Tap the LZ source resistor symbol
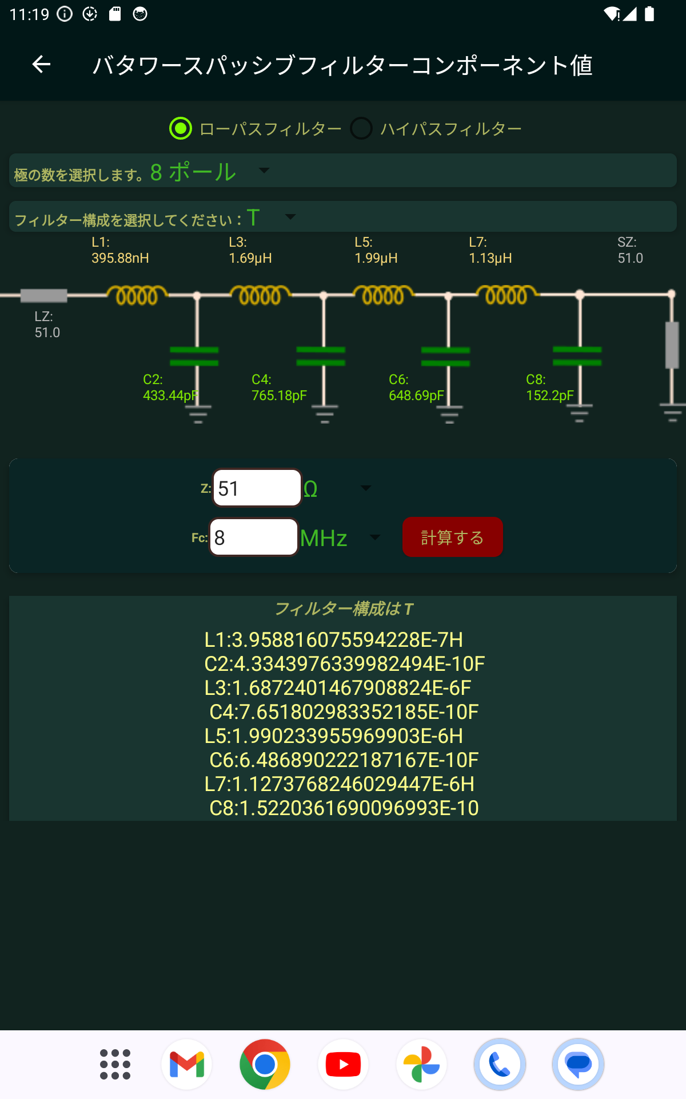Screen dimensions: 686x1099 (44, 295)
